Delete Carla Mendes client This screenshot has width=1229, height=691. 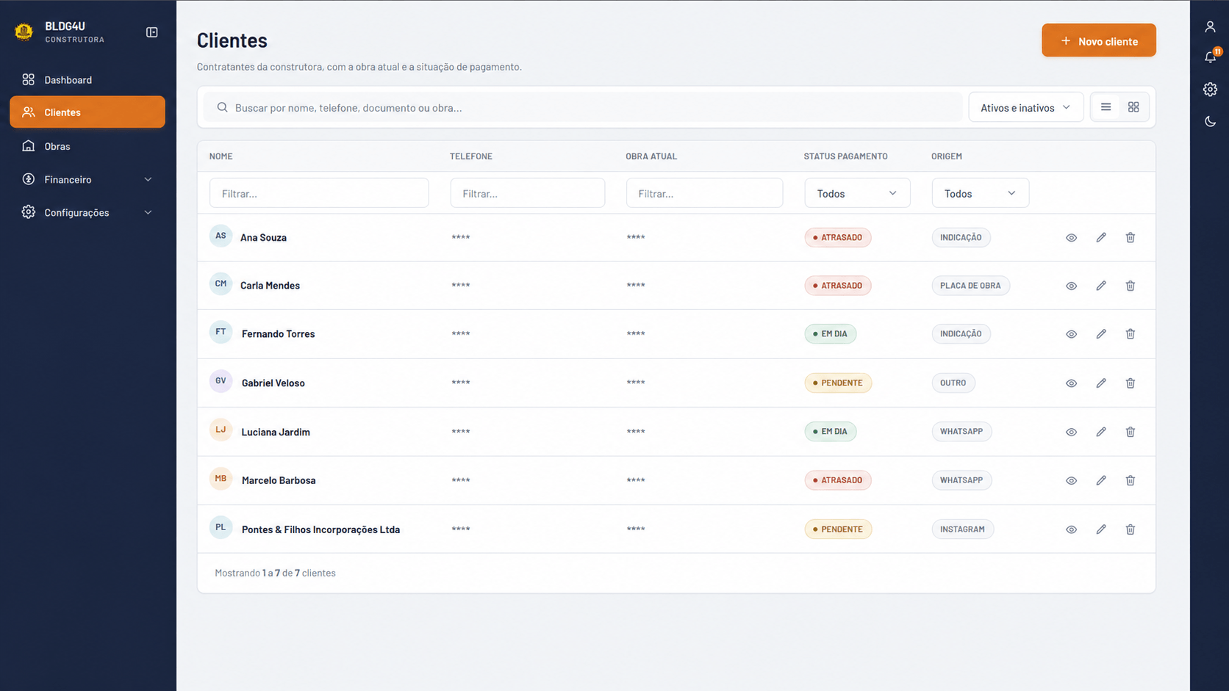[1130, 286]
